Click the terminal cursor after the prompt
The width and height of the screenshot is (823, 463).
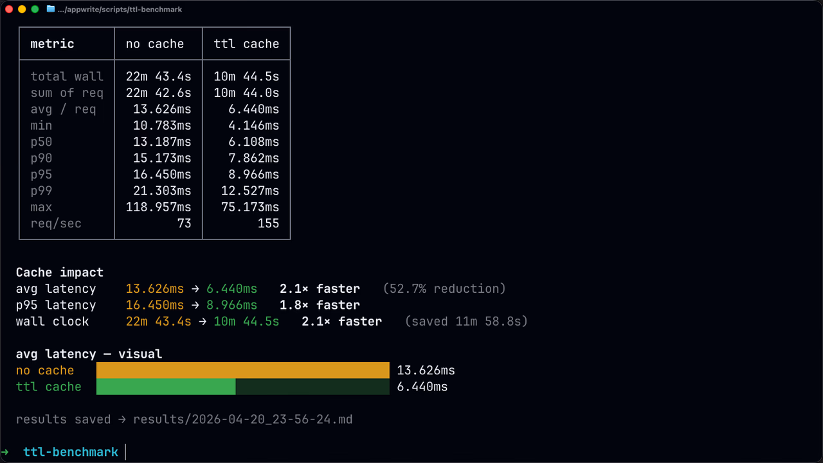pyautogui.click(x=126, y=452)
